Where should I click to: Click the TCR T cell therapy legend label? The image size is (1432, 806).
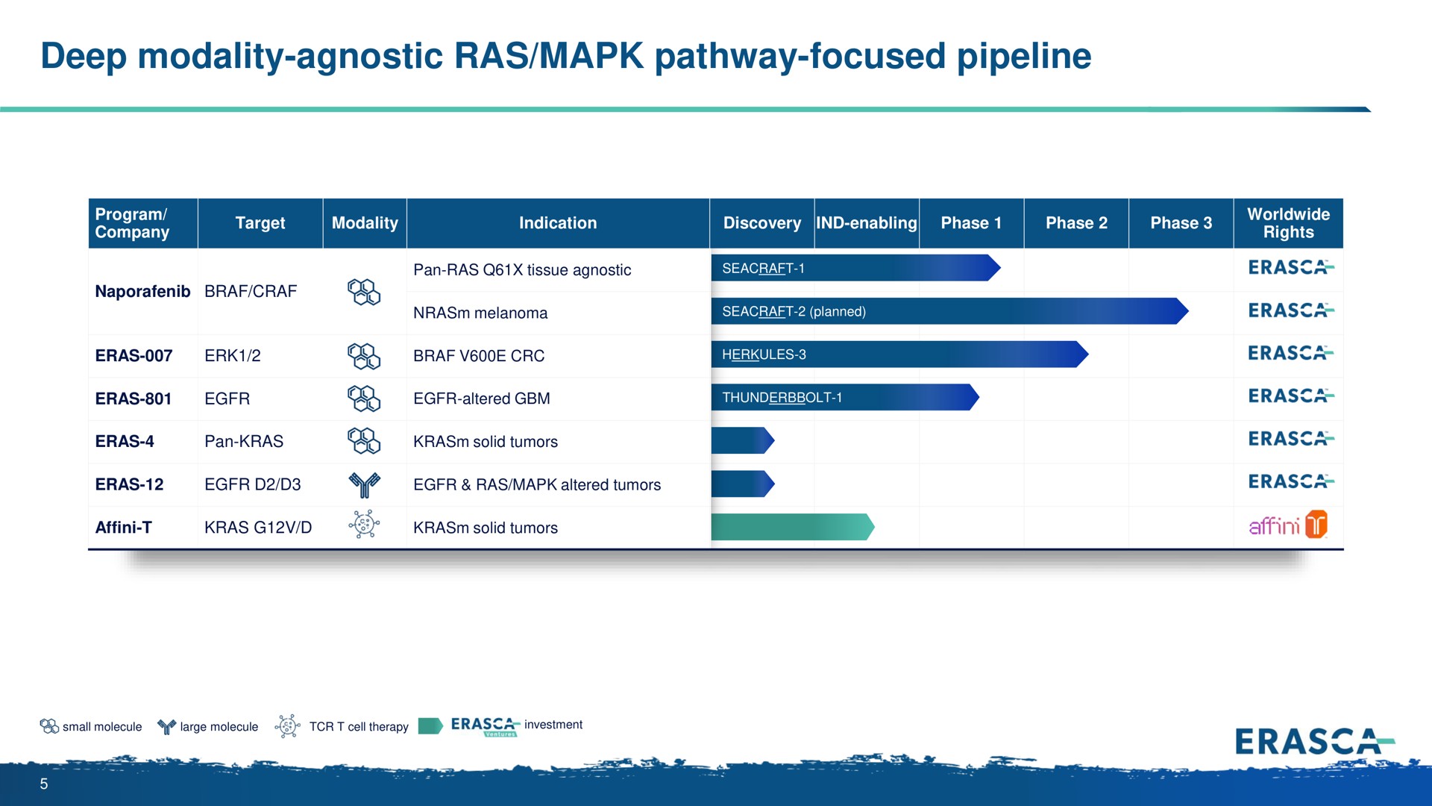click(x=359, y=727)
